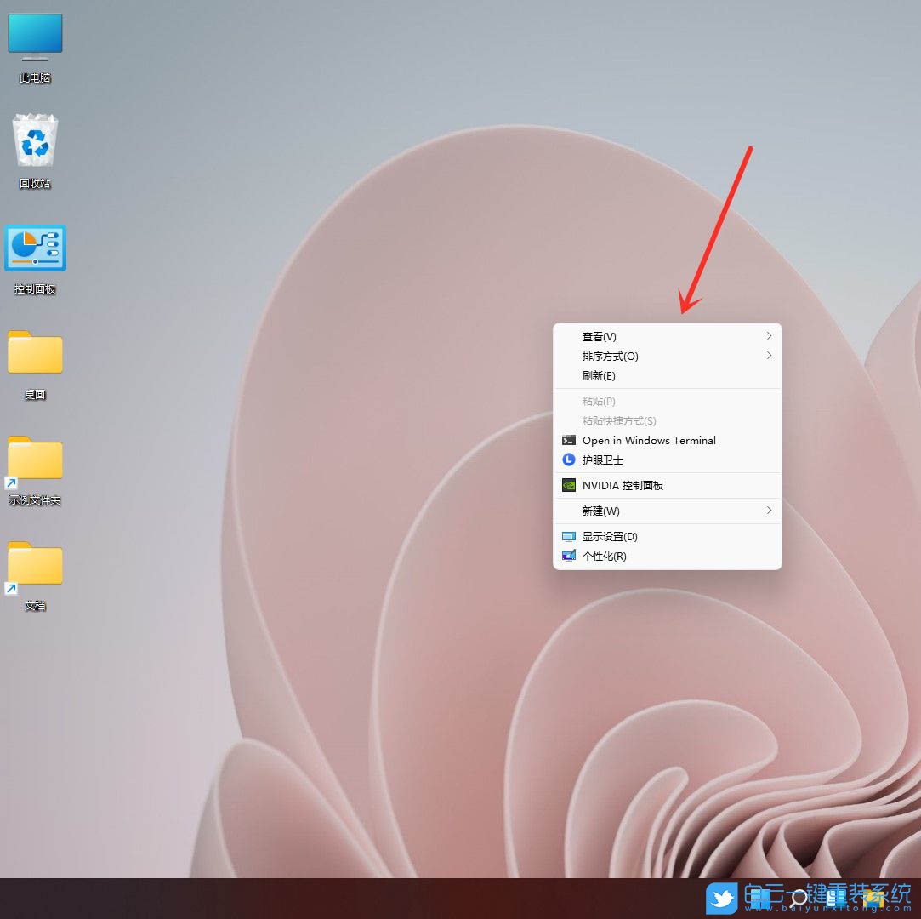Click the greyed-out 粘贴(P) entry

click(x=599, y=402)
